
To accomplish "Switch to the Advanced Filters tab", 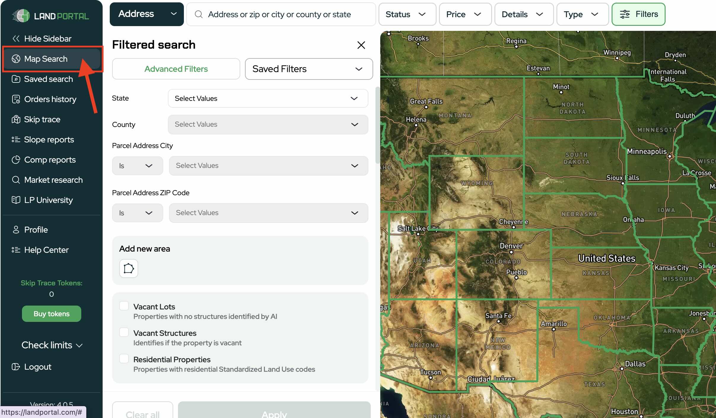I will [x=176, y=69].
